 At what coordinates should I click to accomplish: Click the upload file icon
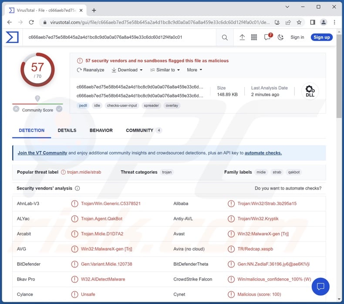click(242, 37)
